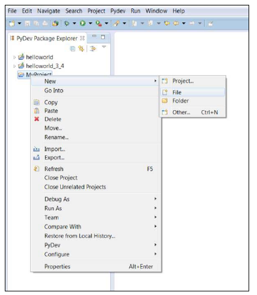Click the Print toolbar icon
The image size is (257, 295).
click(x=45, y=23)
